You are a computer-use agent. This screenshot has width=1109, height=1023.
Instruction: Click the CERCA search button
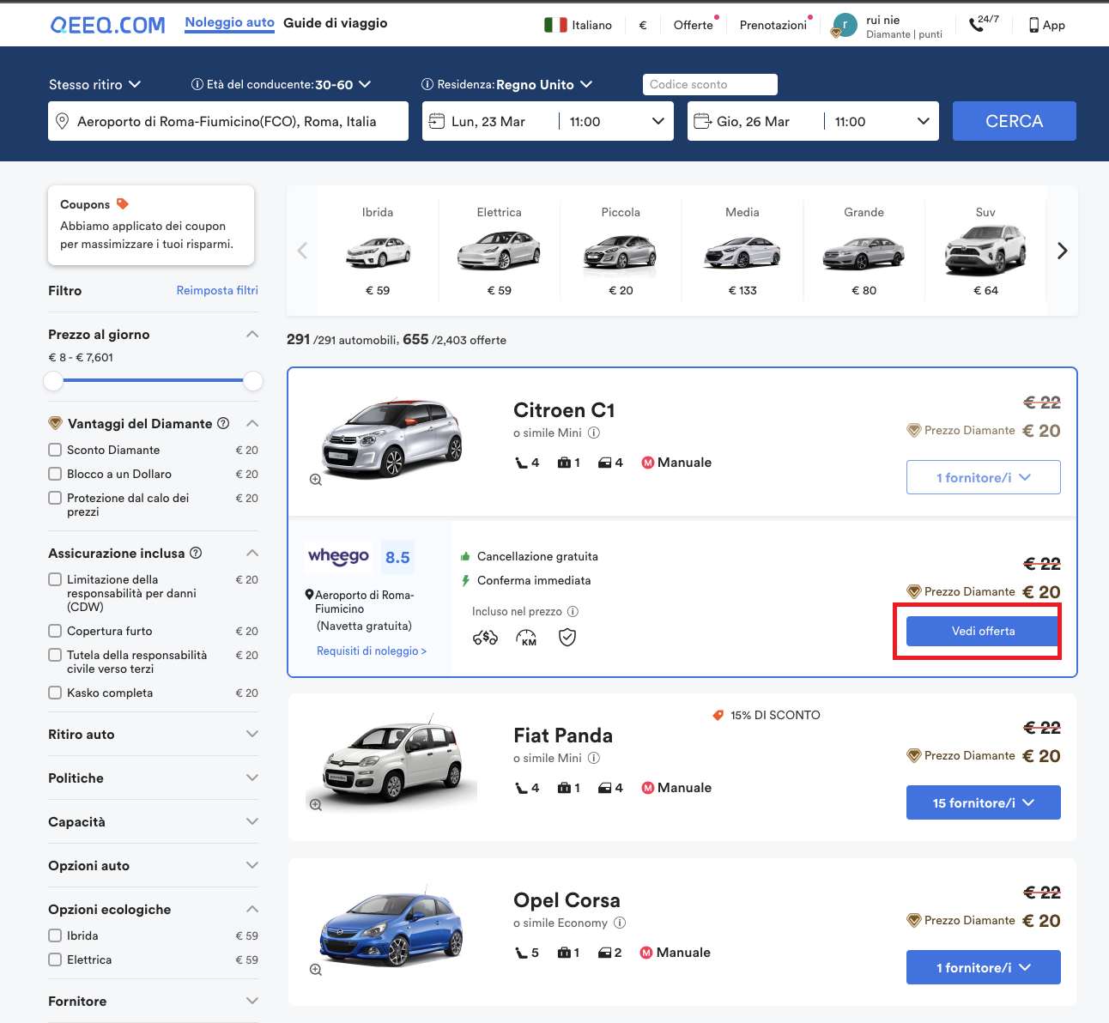point(1015,121)
